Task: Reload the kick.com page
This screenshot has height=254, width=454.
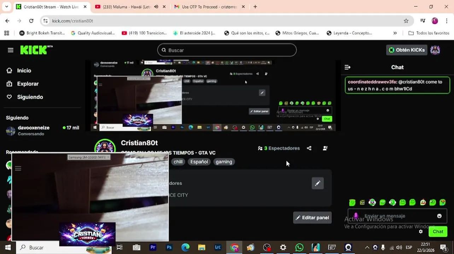Action: coord(31,21)
